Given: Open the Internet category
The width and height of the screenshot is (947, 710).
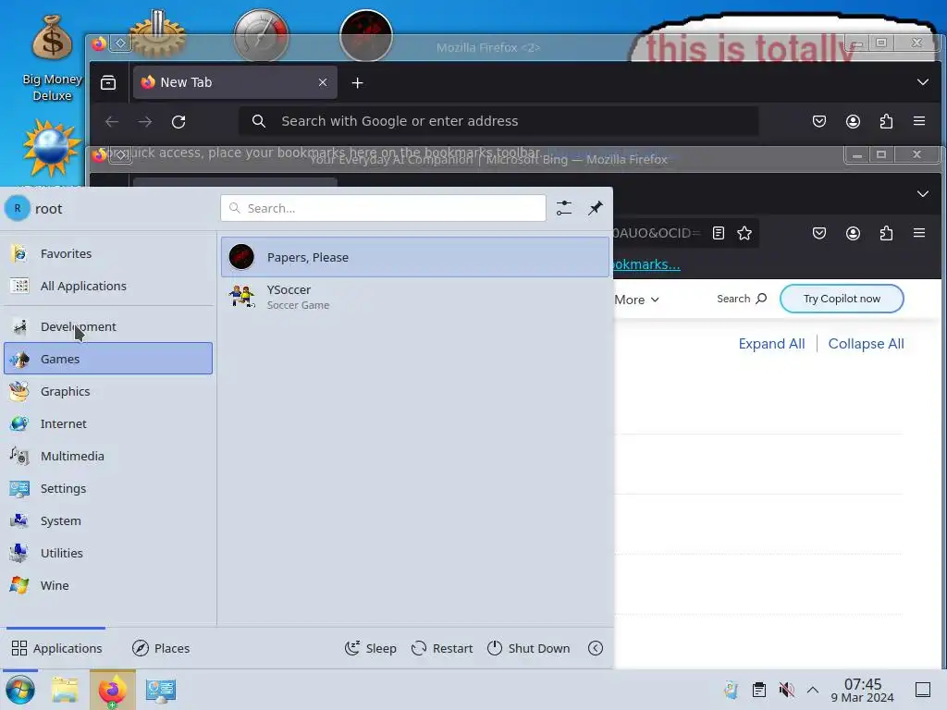Looking at the screenshot, I should pyautogui.click(x=108, y=423).
